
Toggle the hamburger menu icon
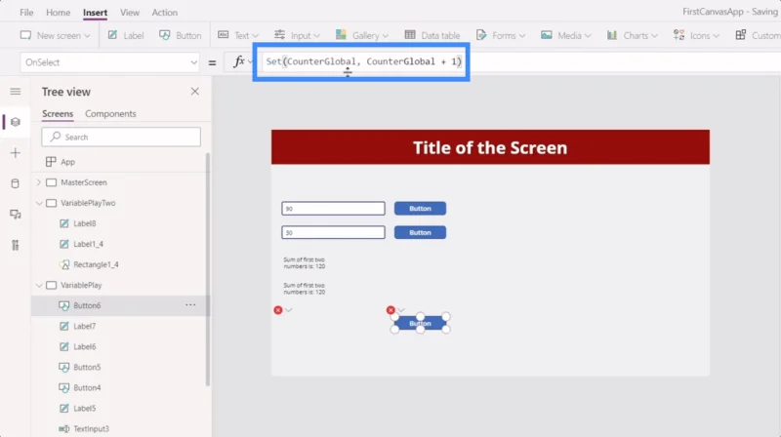(x=16, y=92)
